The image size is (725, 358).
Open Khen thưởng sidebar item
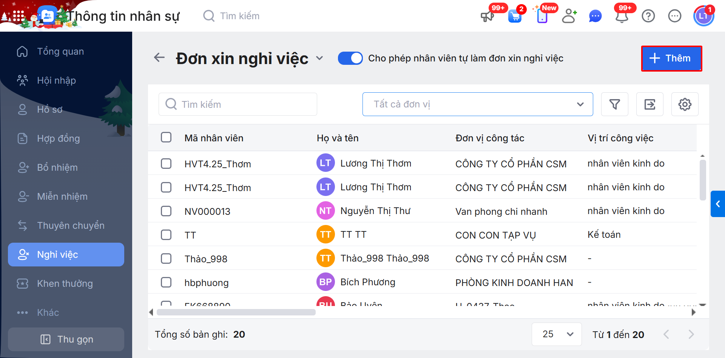(x=65, y=283)
